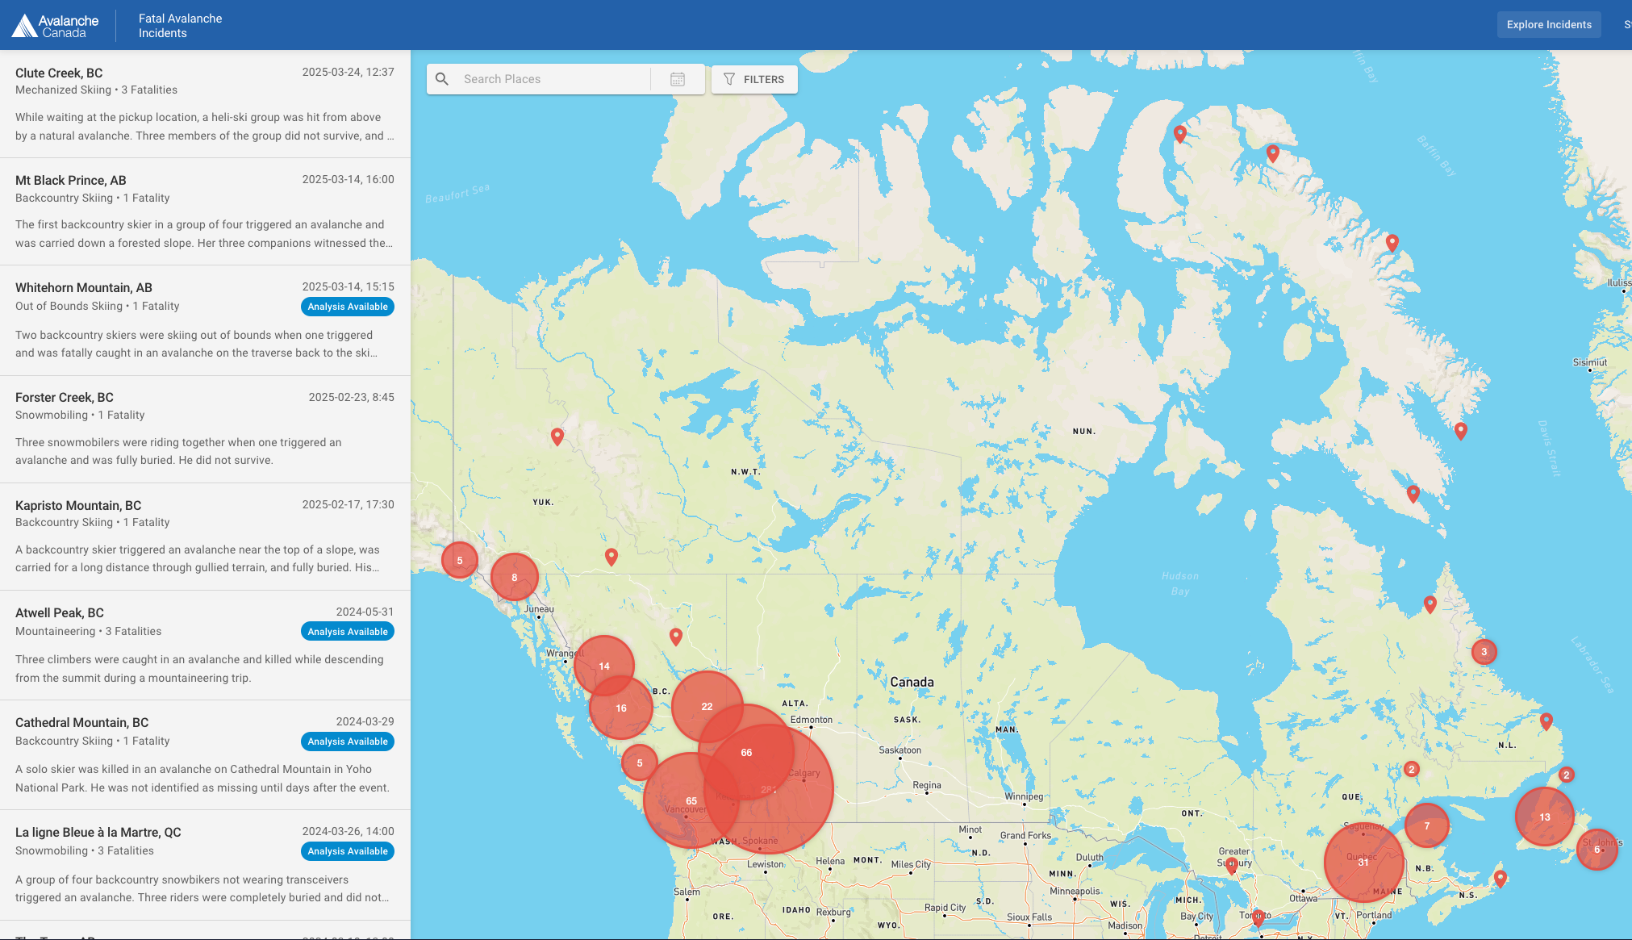Viewport: 1632px width, 940px height.
Task: Click Analysis Available badge for Whitehorn Mountain
Action: tap(347, 307)
